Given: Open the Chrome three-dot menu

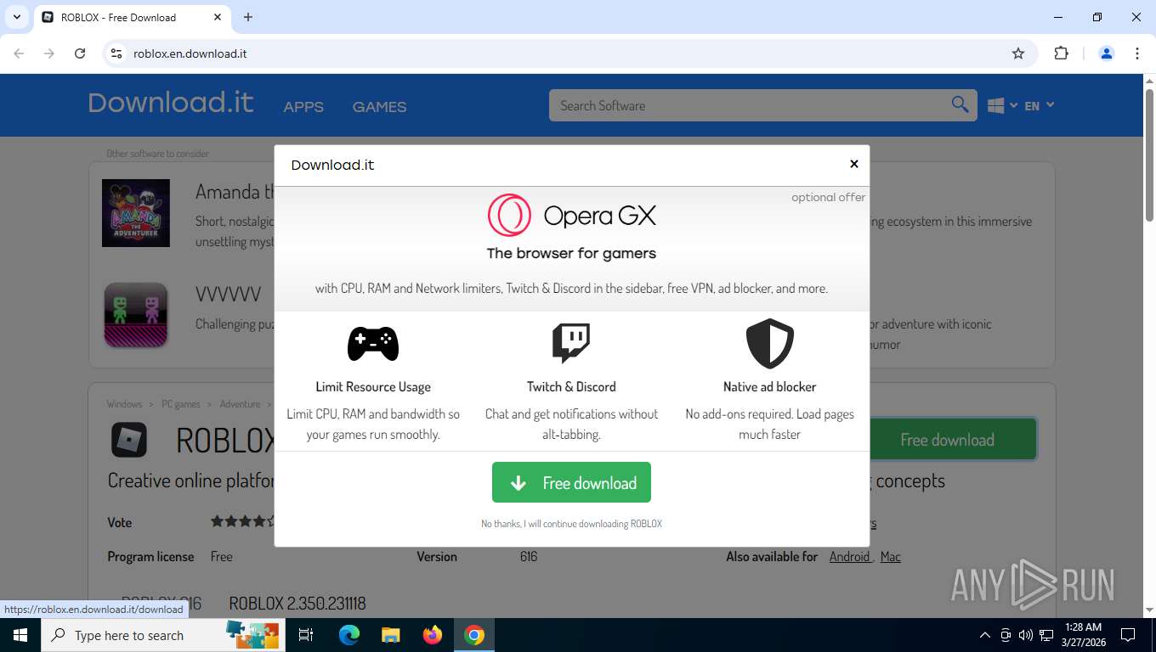Looking at the screenshot, I should [x=1137, y=53].
